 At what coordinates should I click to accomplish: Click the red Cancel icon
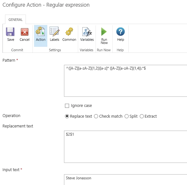tap(25, 32)
